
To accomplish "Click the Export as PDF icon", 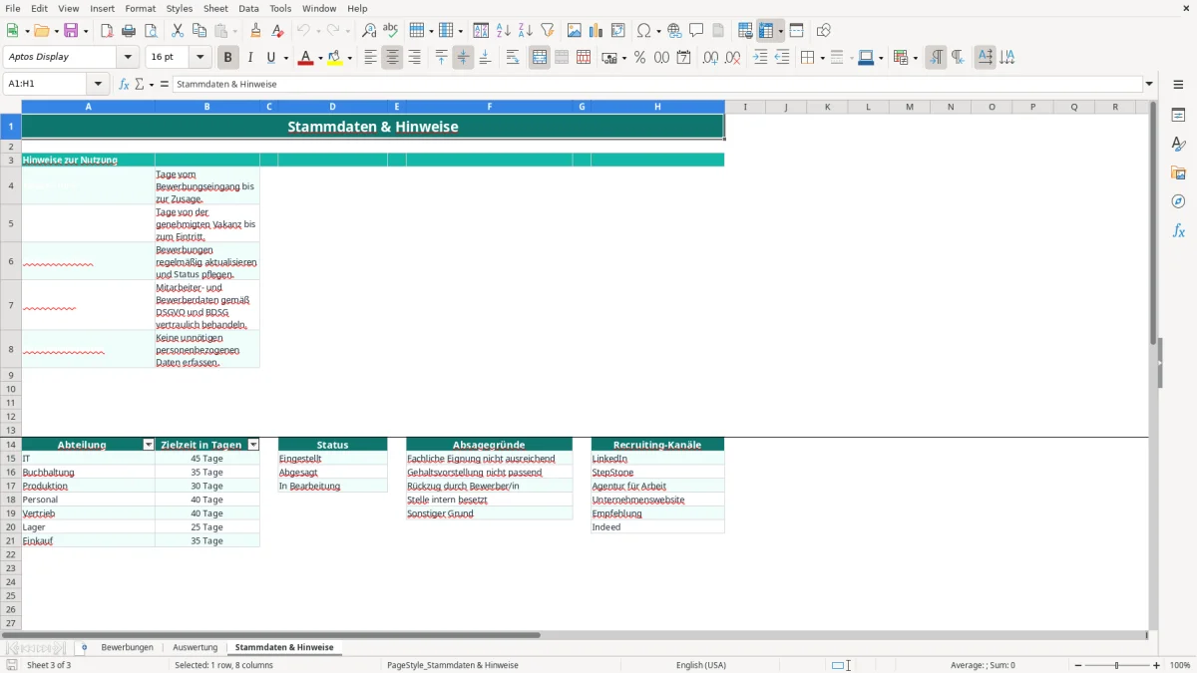I will click(107, 31).
